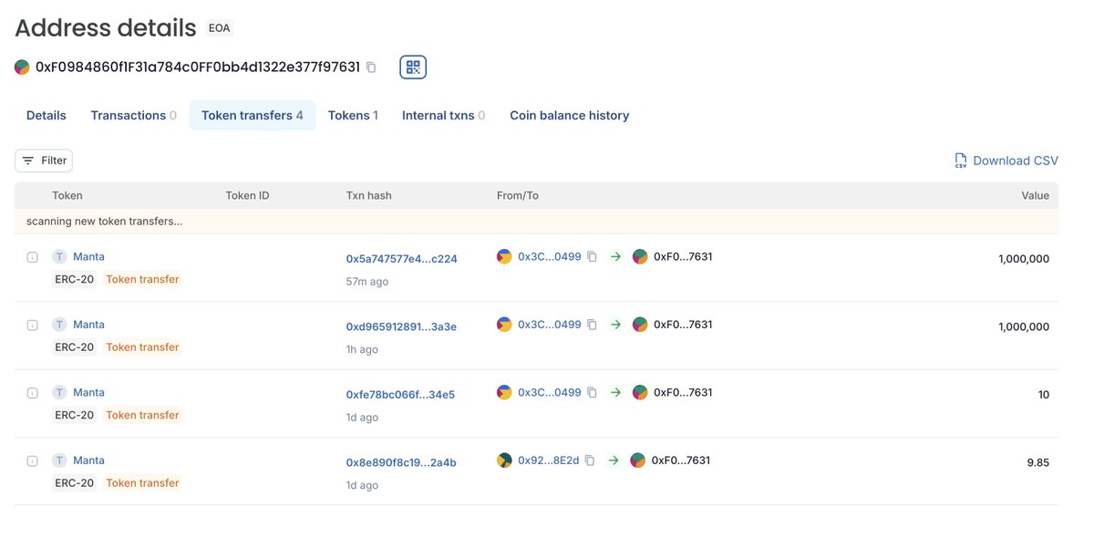Screen dimensions: 1094x538
Task: Open the Filter dropdown
Action: tap(44, 160)
